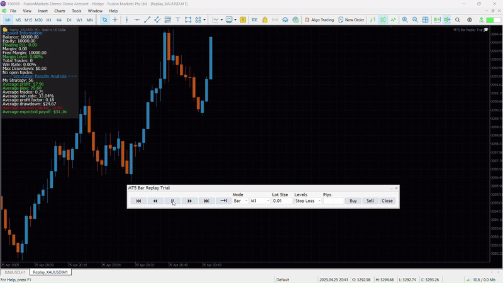Open the MetaEditor IDE
The width and height of the screenshot is (503, 283).
tap(255, 20)
